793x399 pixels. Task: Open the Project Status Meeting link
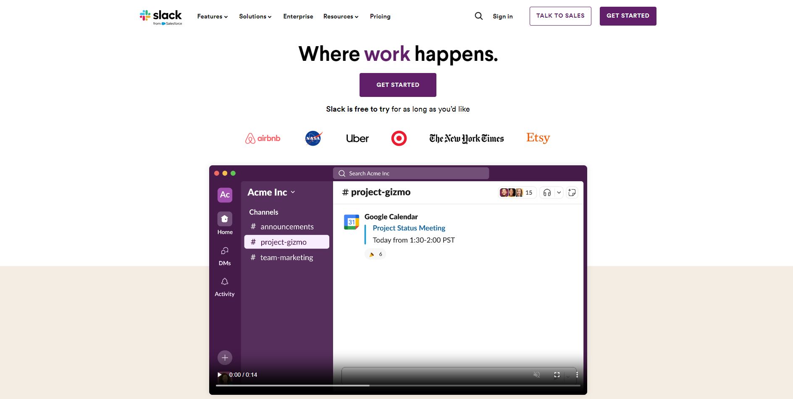[x=409, y=228]
